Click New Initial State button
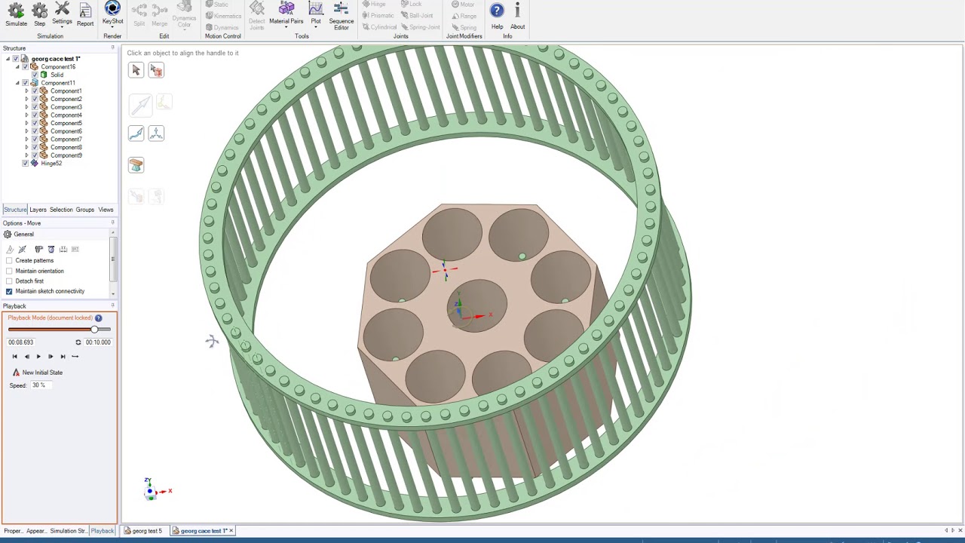Screen dimensions: 965x543 pos(37,373)
